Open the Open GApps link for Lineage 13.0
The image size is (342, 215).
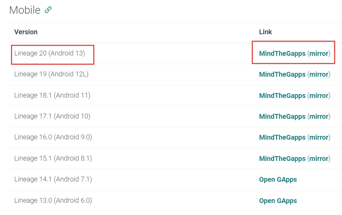(278, 201)
